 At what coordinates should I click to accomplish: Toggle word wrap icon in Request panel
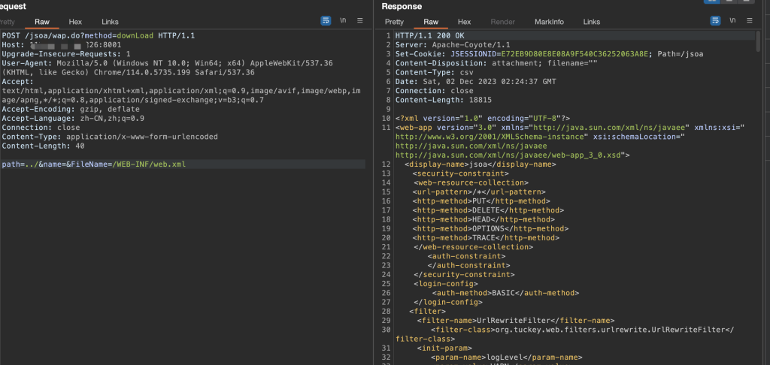coord(326,20)
